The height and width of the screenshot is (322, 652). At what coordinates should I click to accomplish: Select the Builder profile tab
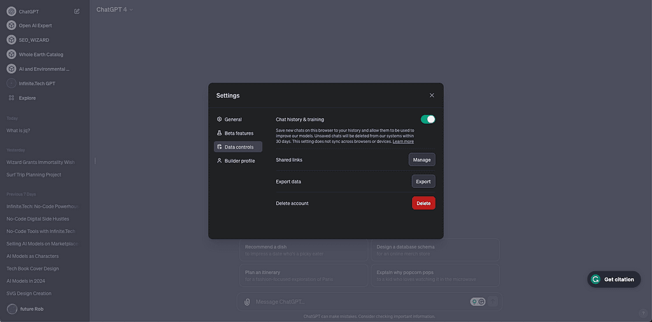pos(238,161)
